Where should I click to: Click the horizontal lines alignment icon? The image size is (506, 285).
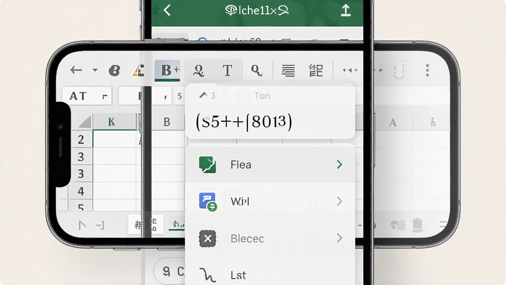click(288, 70)
